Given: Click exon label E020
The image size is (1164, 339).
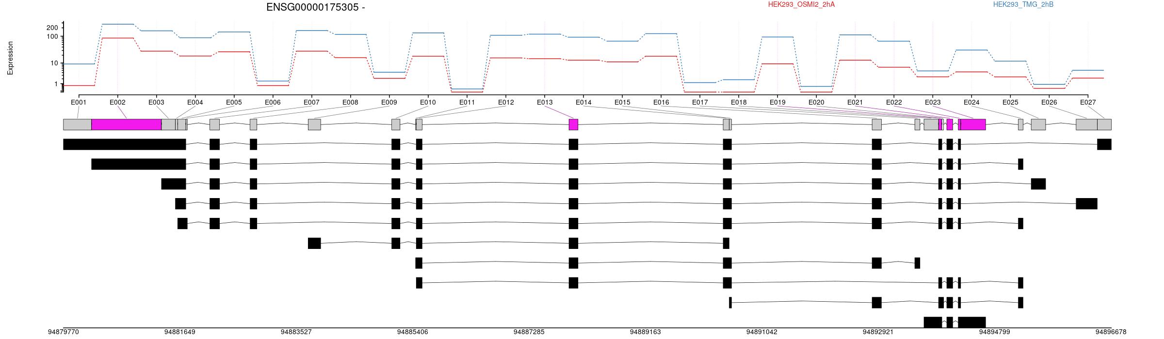Looking at the screenshot, I should (x=816, y=102).
